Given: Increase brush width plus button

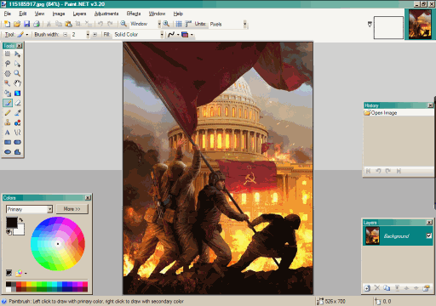Looking at the screenshot, I should pos(95,35).
